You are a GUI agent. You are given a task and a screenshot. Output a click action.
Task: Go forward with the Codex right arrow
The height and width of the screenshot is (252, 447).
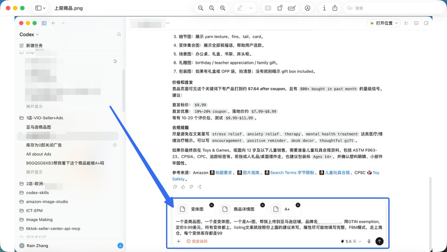pos(63,23)
